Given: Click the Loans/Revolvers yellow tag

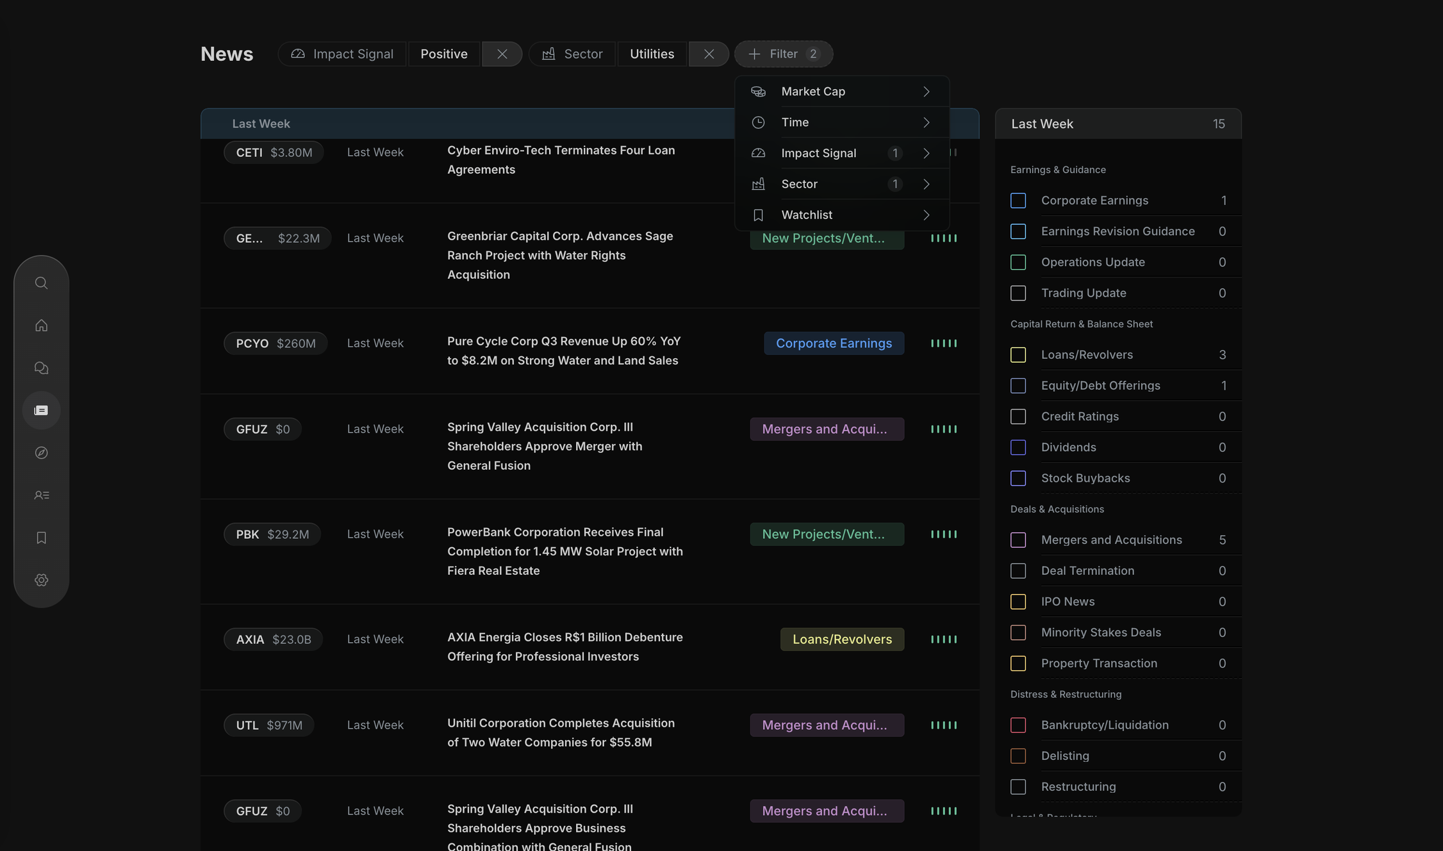Looking at the screenshot, I should 842,640.
